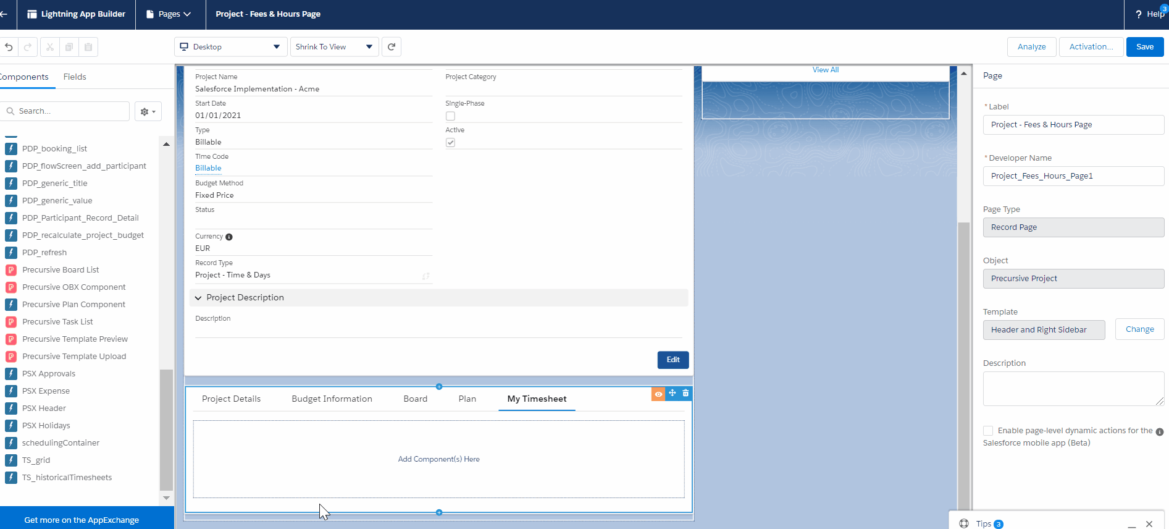The height and width of the screenshot is (529, 1169).
Task: Click the Label input field
Action: point(1073,125)
